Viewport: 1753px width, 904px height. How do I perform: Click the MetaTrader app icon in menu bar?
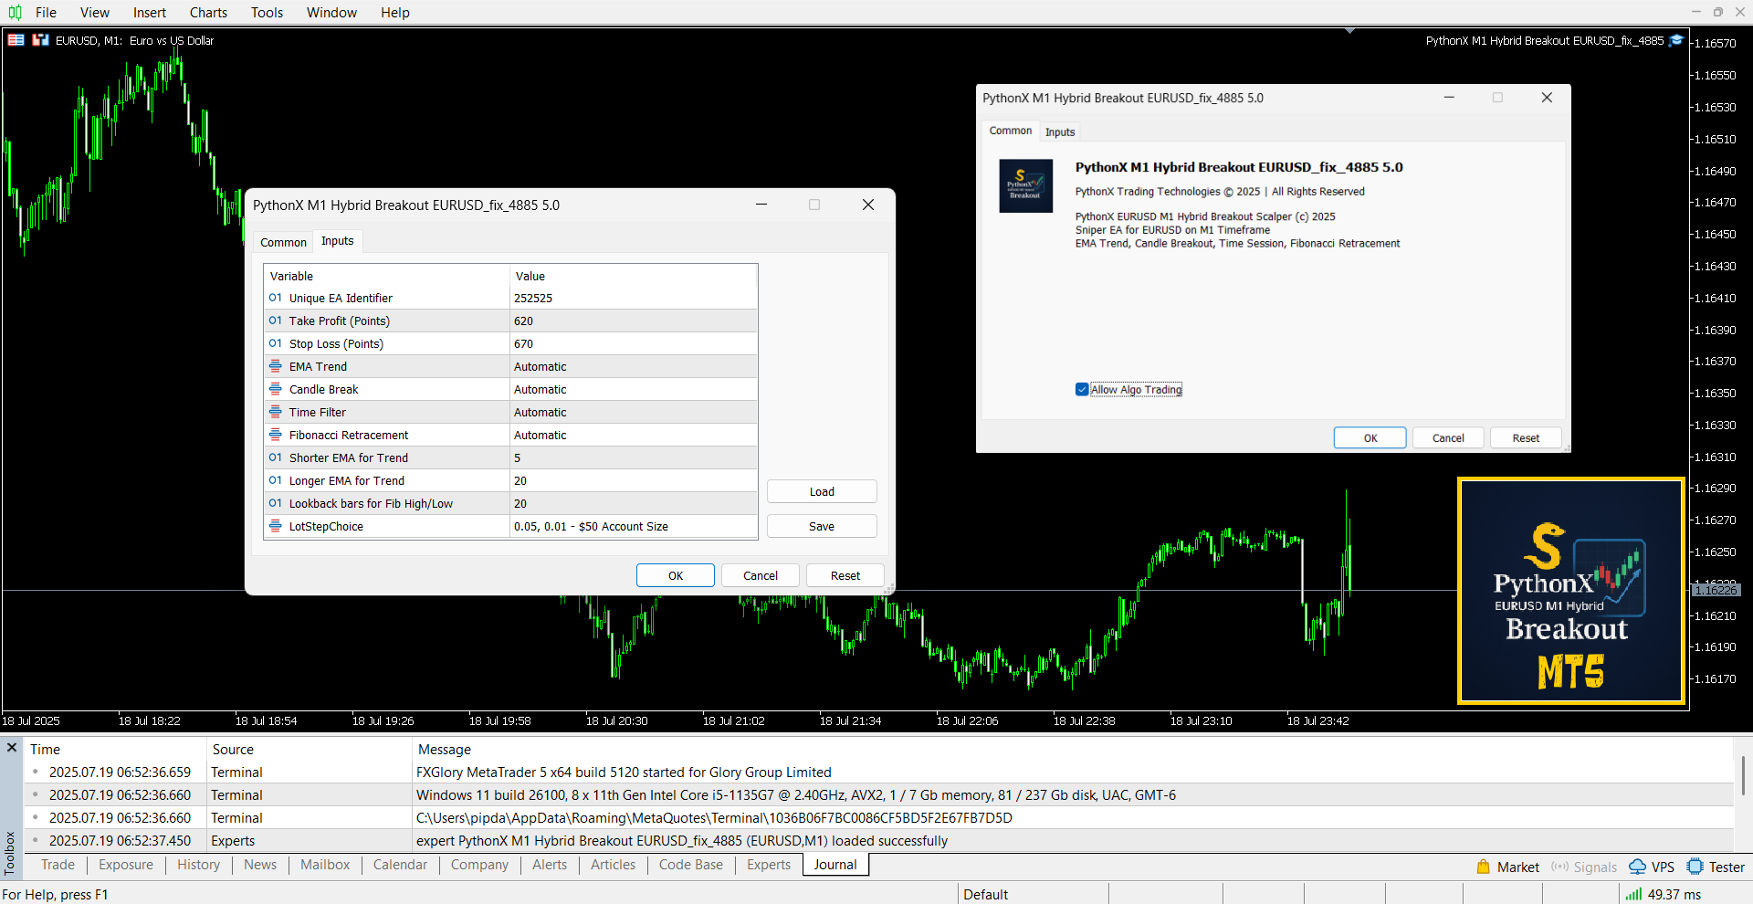tap(15, 13)
